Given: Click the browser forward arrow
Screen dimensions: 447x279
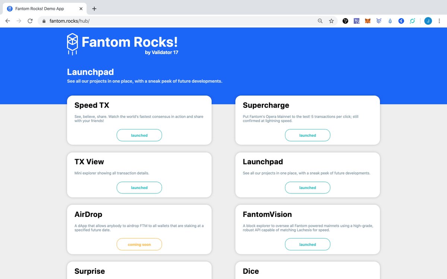Looking at the screenshot, I should [x=19, y=21].
